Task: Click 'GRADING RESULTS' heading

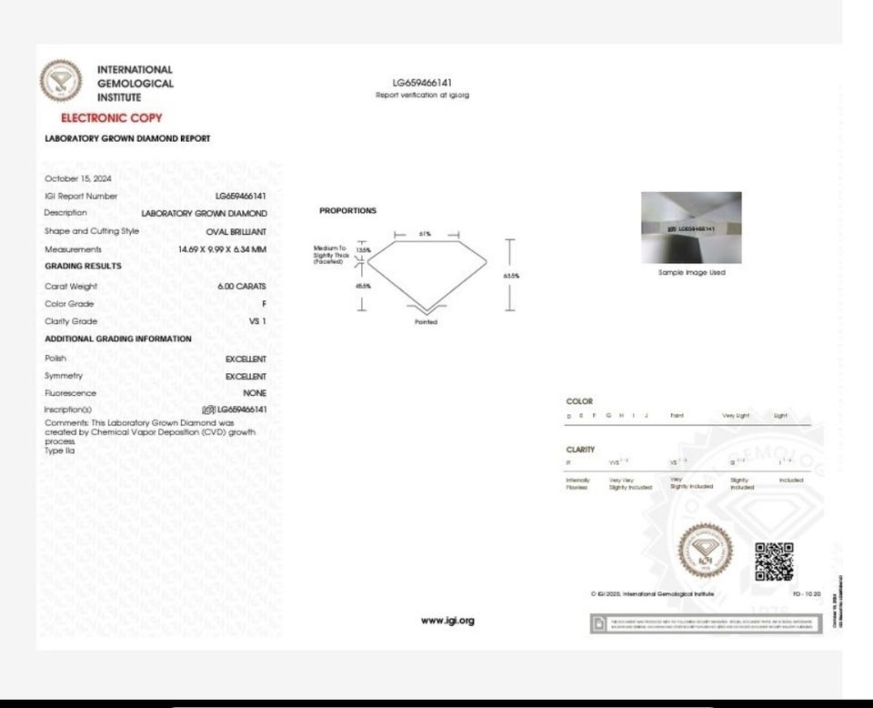Action: [83, 267]
